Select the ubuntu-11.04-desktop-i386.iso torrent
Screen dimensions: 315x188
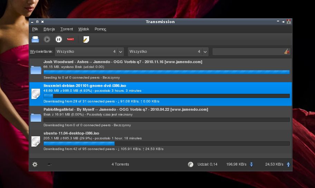tap(161, 141)
